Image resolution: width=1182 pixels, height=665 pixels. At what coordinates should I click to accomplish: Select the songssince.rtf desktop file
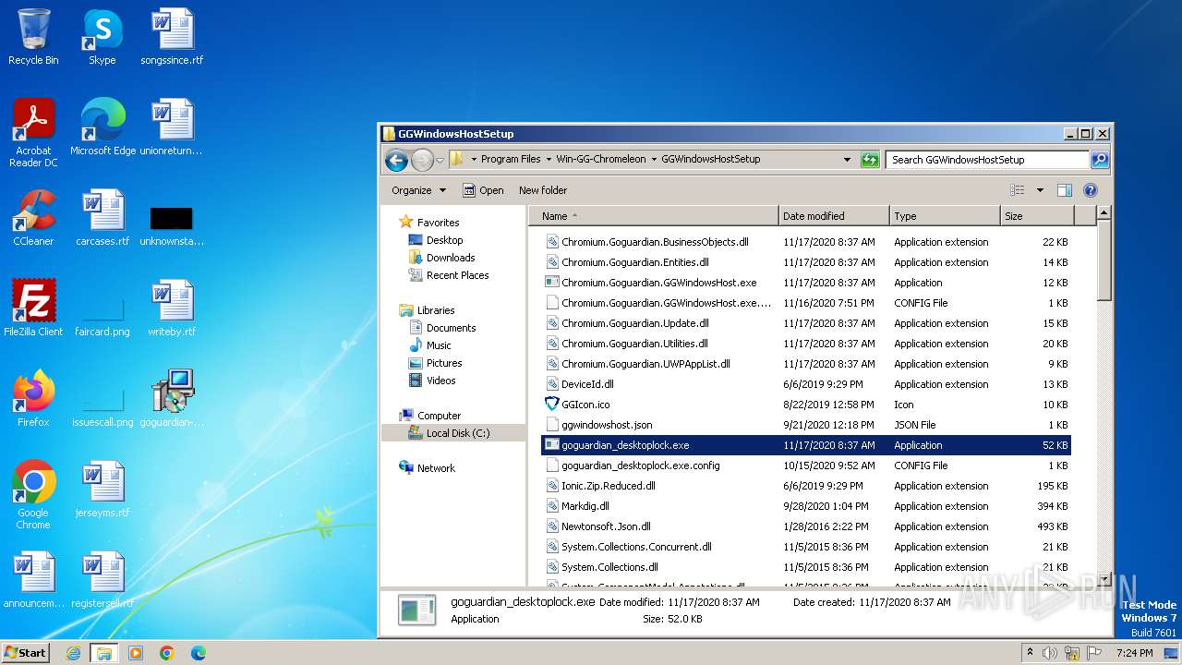172,37
